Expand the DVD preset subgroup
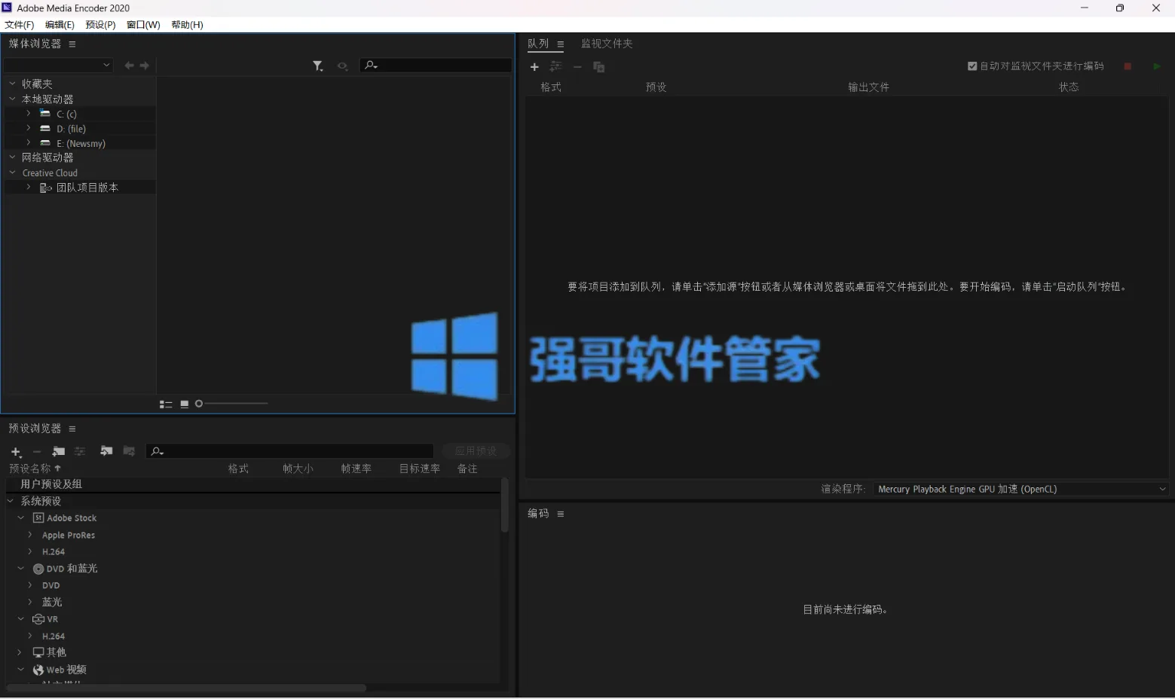1175x699 pixels. pyautogui.click(x=30, y=585)
